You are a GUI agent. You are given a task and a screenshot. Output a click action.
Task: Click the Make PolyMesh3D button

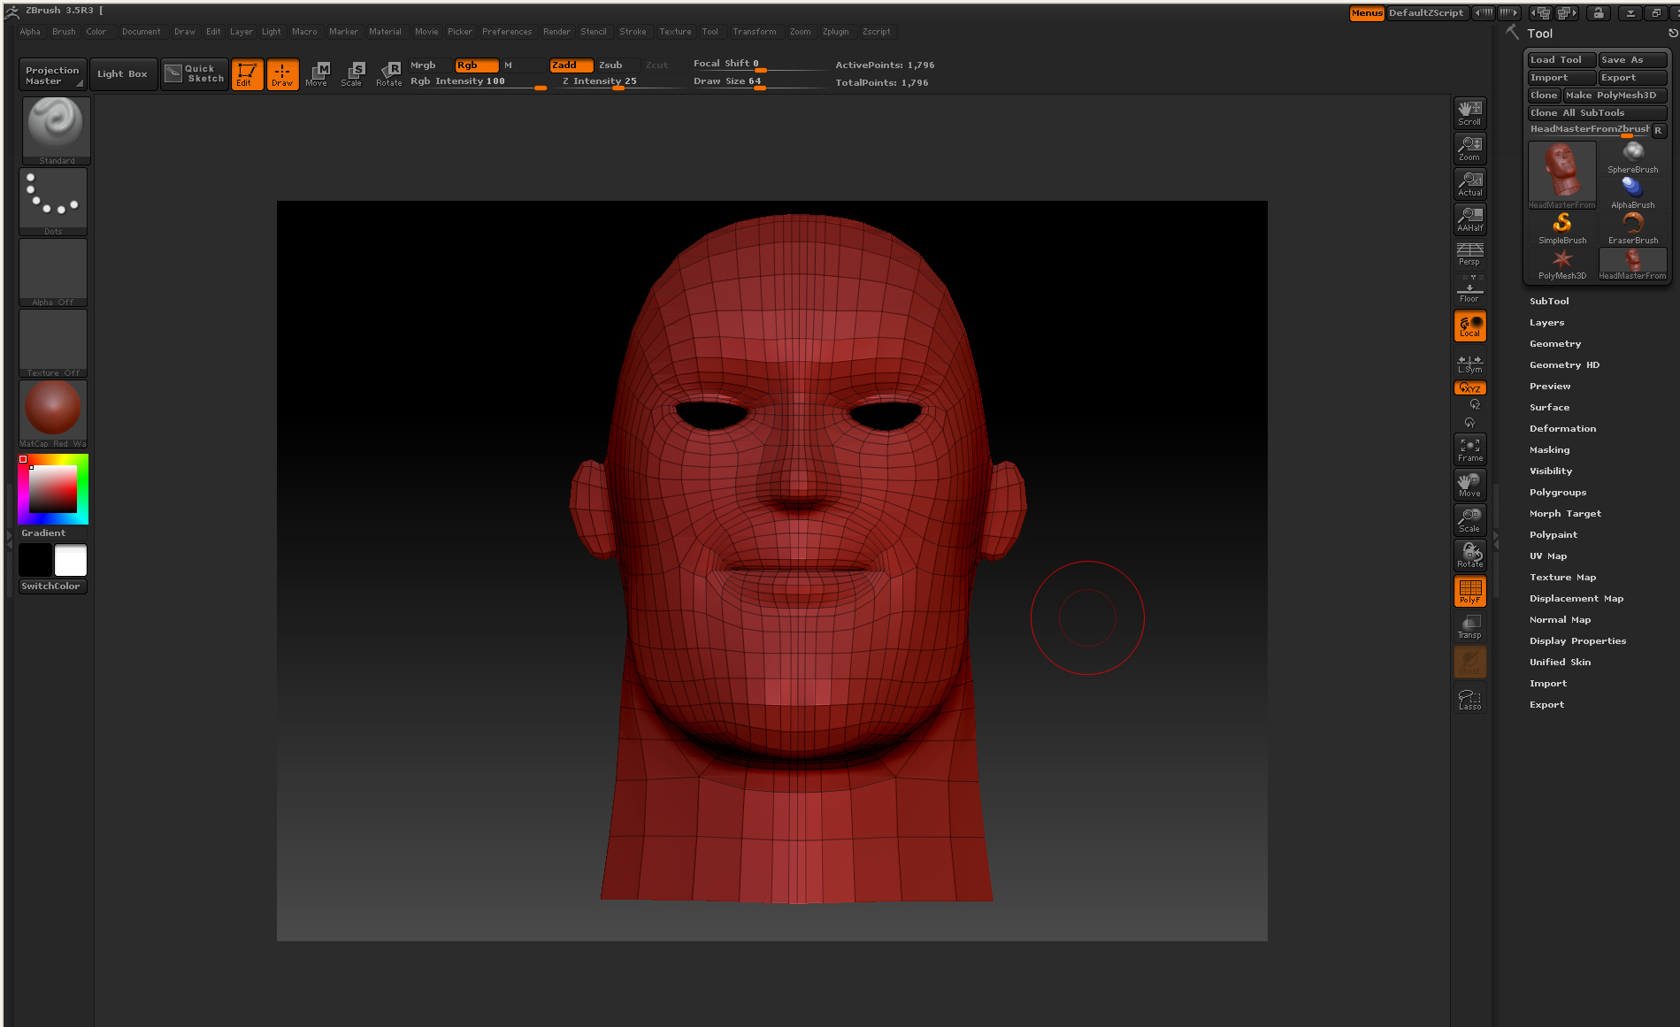coord(1614,96)
